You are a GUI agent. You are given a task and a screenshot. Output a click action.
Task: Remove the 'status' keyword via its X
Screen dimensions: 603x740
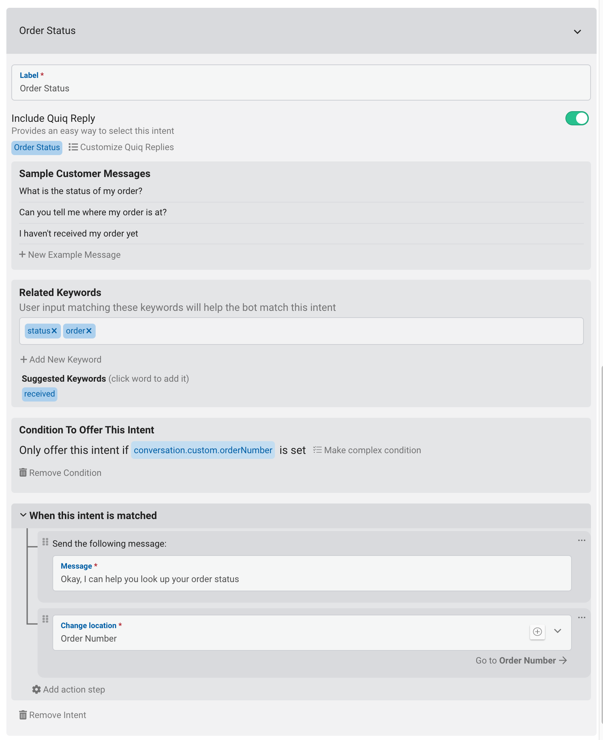(54, 331)
